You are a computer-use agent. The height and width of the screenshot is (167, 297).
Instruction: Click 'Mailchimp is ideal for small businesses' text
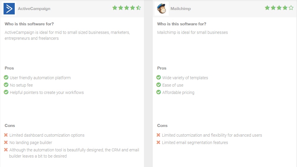click(x=192, y=32)
